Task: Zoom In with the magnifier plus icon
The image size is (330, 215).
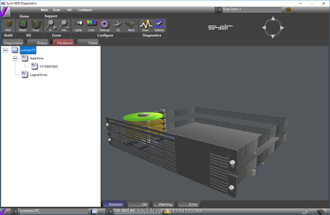Action: pyautogui.click(x=51, y=26)
